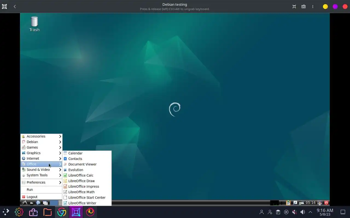Open the send keyboard shortcuts button
The image size is (350, 218).
click(x=304, y=7)
